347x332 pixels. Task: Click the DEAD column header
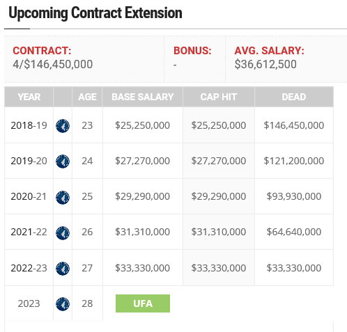point(294,97)
